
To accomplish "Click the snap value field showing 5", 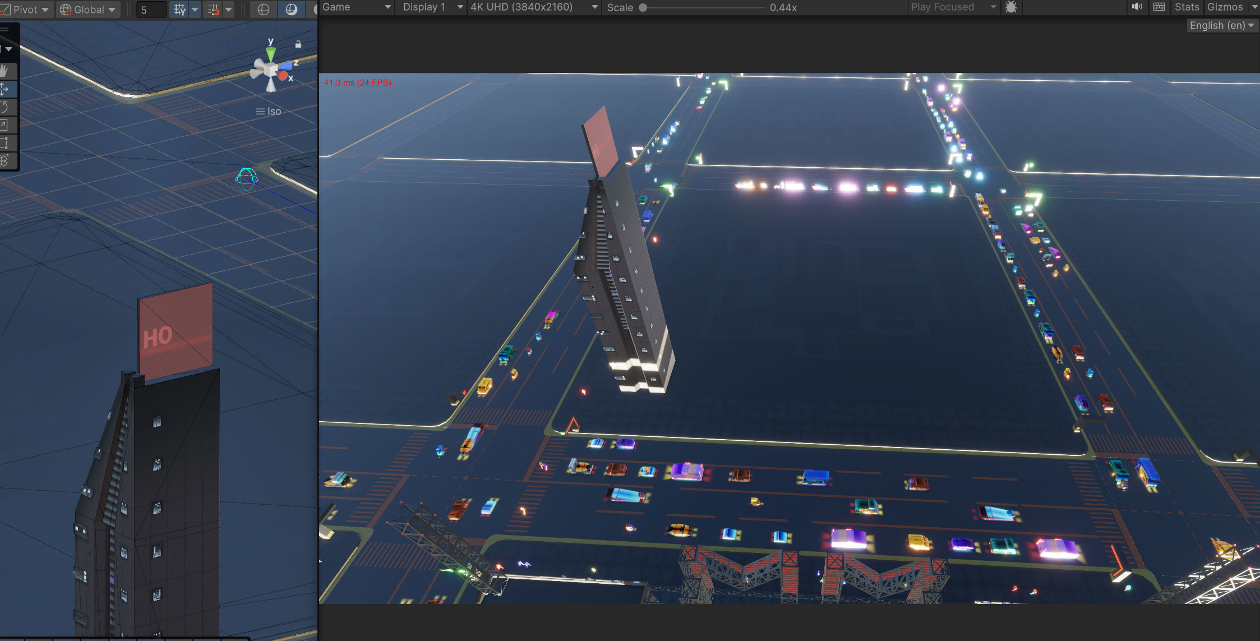I will tap(151, 10).
